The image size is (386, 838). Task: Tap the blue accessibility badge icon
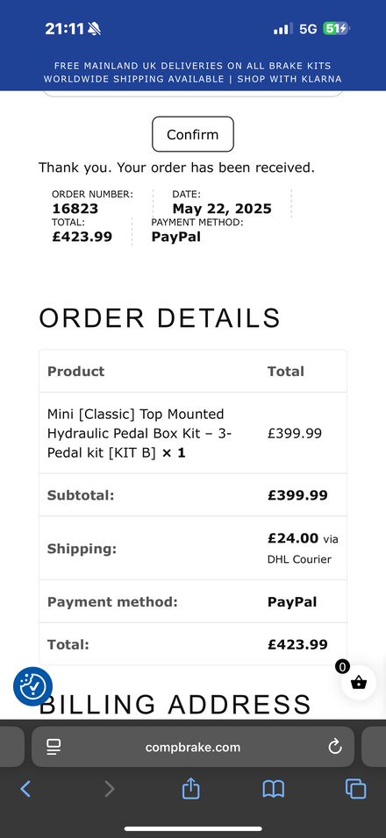(32, 686)
